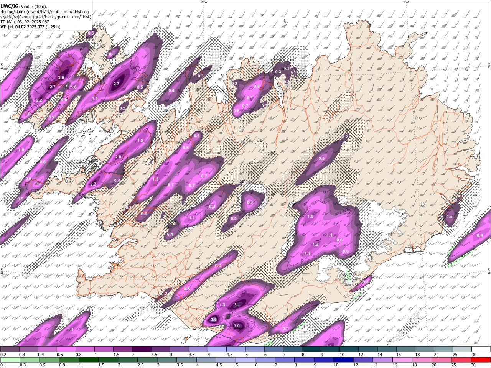
Task: Click the '0.9' value off the east coast
Action: (x=480, y=235)
